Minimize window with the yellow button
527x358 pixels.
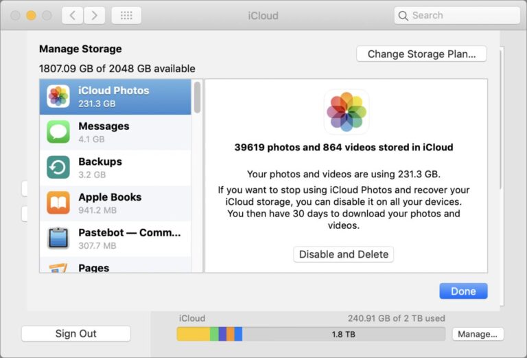tap(31, 16)
